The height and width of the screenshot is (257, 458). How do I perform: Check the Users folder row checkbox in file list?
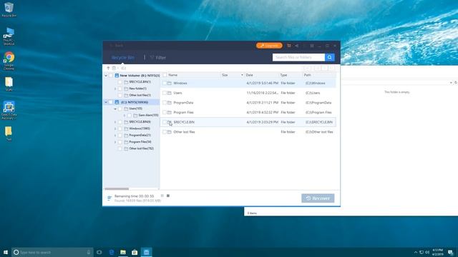165,93
